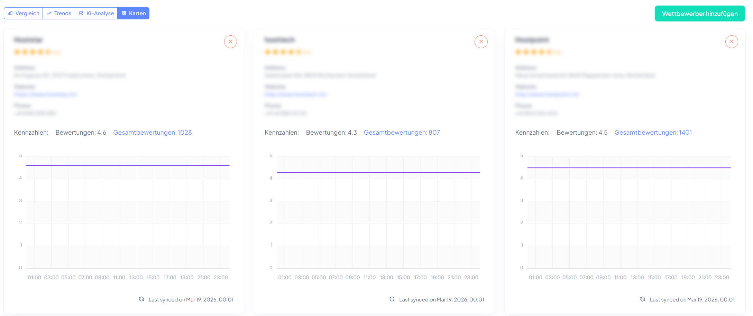Open Gesamtbewertungen: 1401 link
753x316 pixels.
(653, 133)
